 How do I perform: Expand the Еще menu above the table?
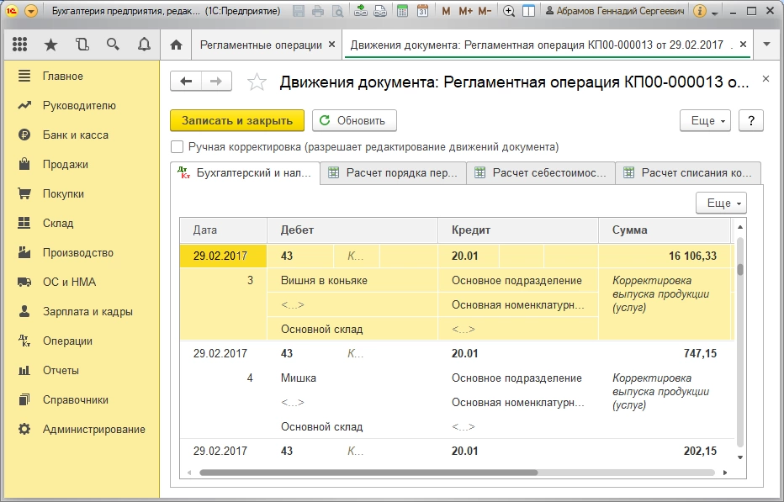[721, 203]
